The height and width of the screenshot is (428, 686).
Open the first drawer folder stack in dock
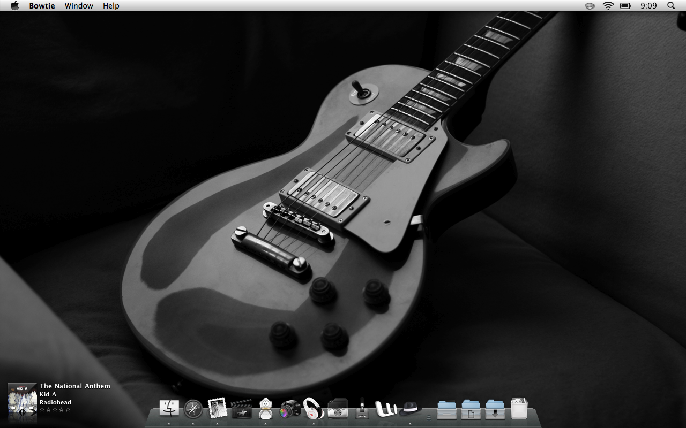447,409
